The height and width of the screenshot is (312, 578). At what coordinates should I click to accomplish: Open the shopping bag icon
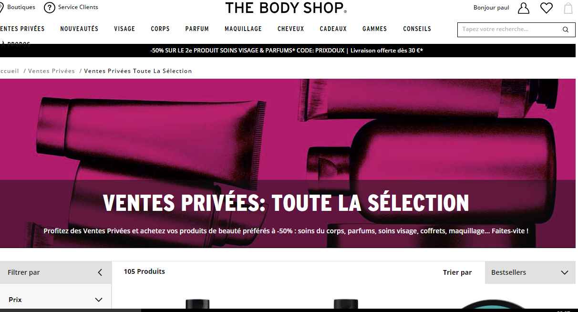point(568,8)
